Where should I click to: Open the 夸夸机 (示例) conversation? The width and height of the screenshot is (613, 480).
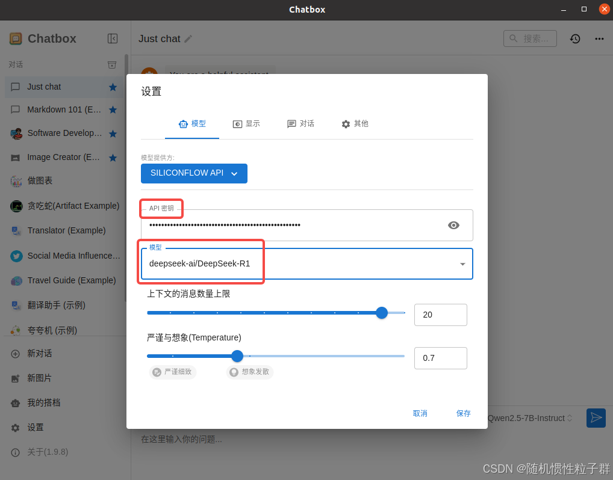tap(64, 330)
